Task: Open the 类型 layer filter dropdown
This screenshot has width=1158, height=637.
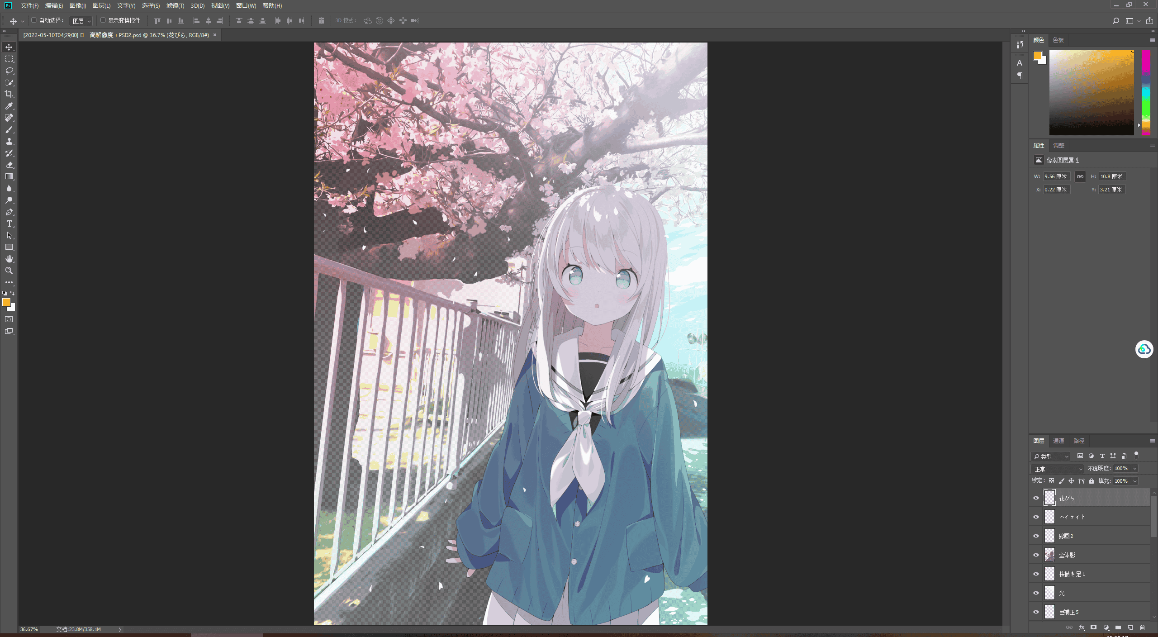Action: pos(1050,456)
